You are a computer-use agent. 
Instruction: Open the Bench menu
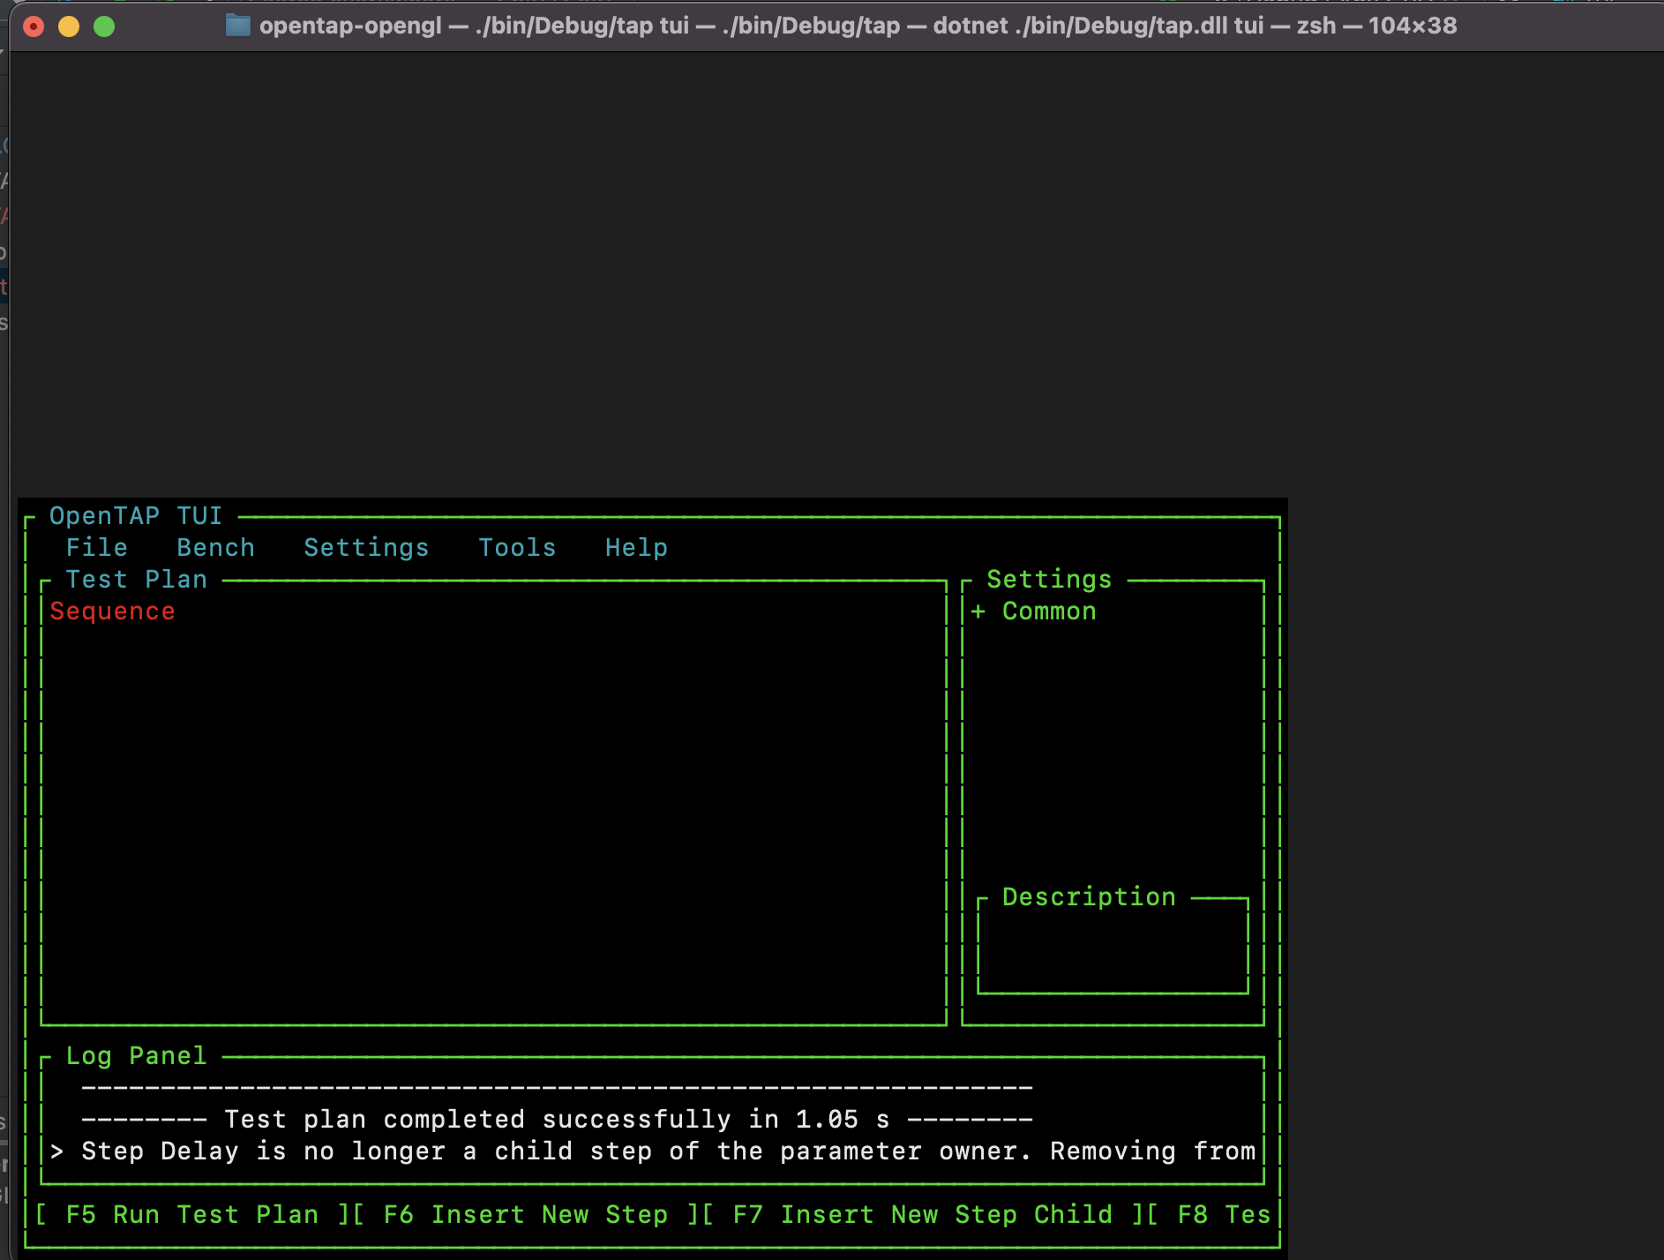216,548
